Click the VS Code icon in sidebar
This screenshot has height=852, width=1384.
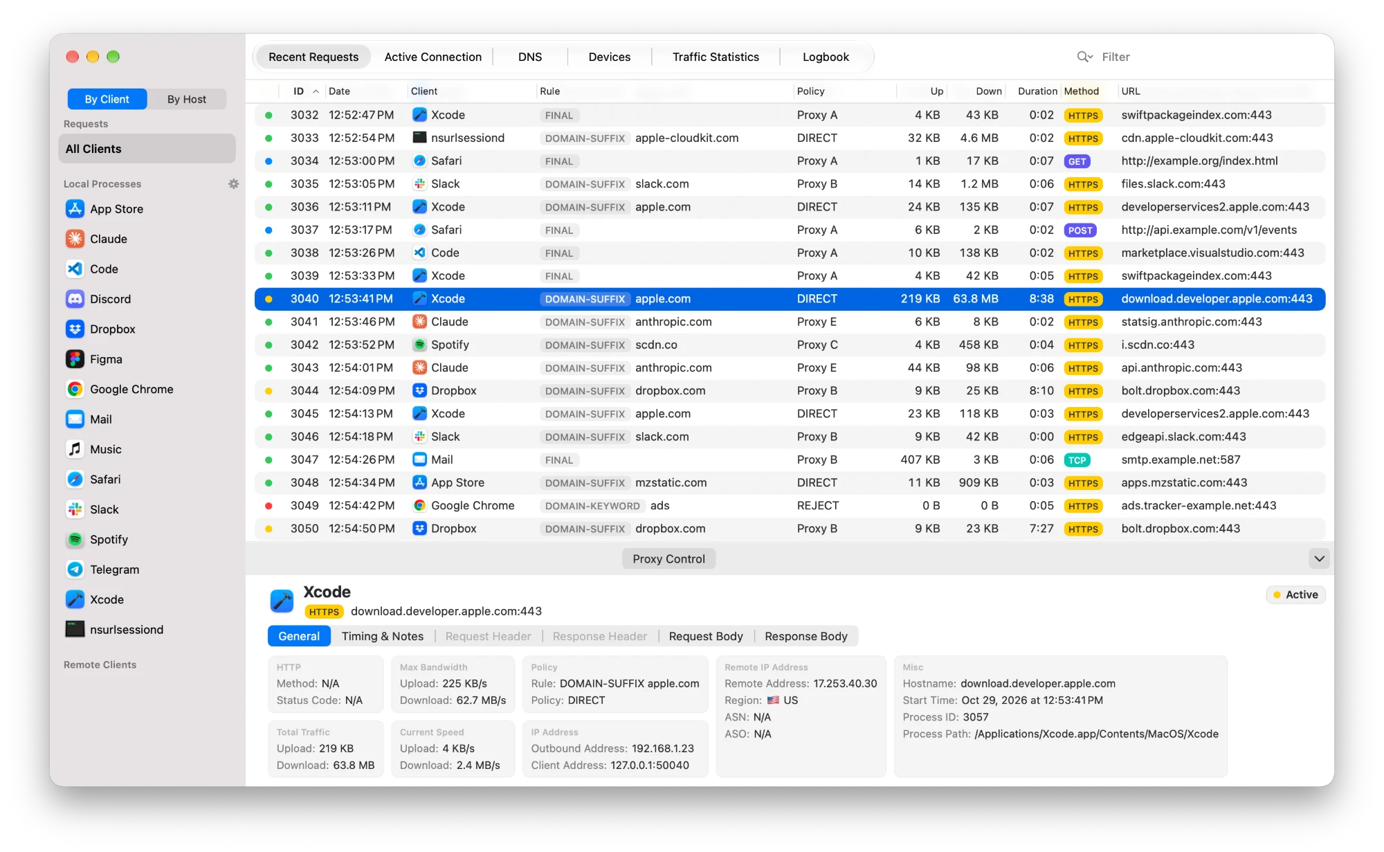75,269
